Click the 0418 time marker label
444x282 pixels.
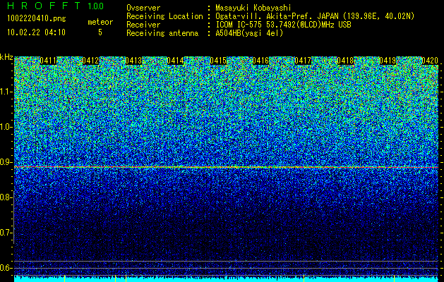tap(345, 61)
